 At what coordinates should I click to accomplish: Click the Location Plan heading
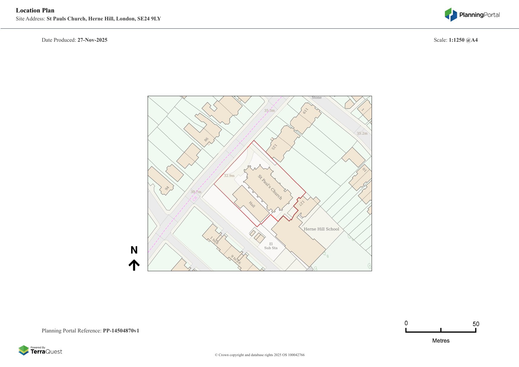[x=35, y=10]
